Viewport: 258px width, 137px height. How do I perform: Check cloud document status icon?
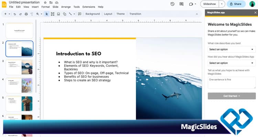point(57,2)
